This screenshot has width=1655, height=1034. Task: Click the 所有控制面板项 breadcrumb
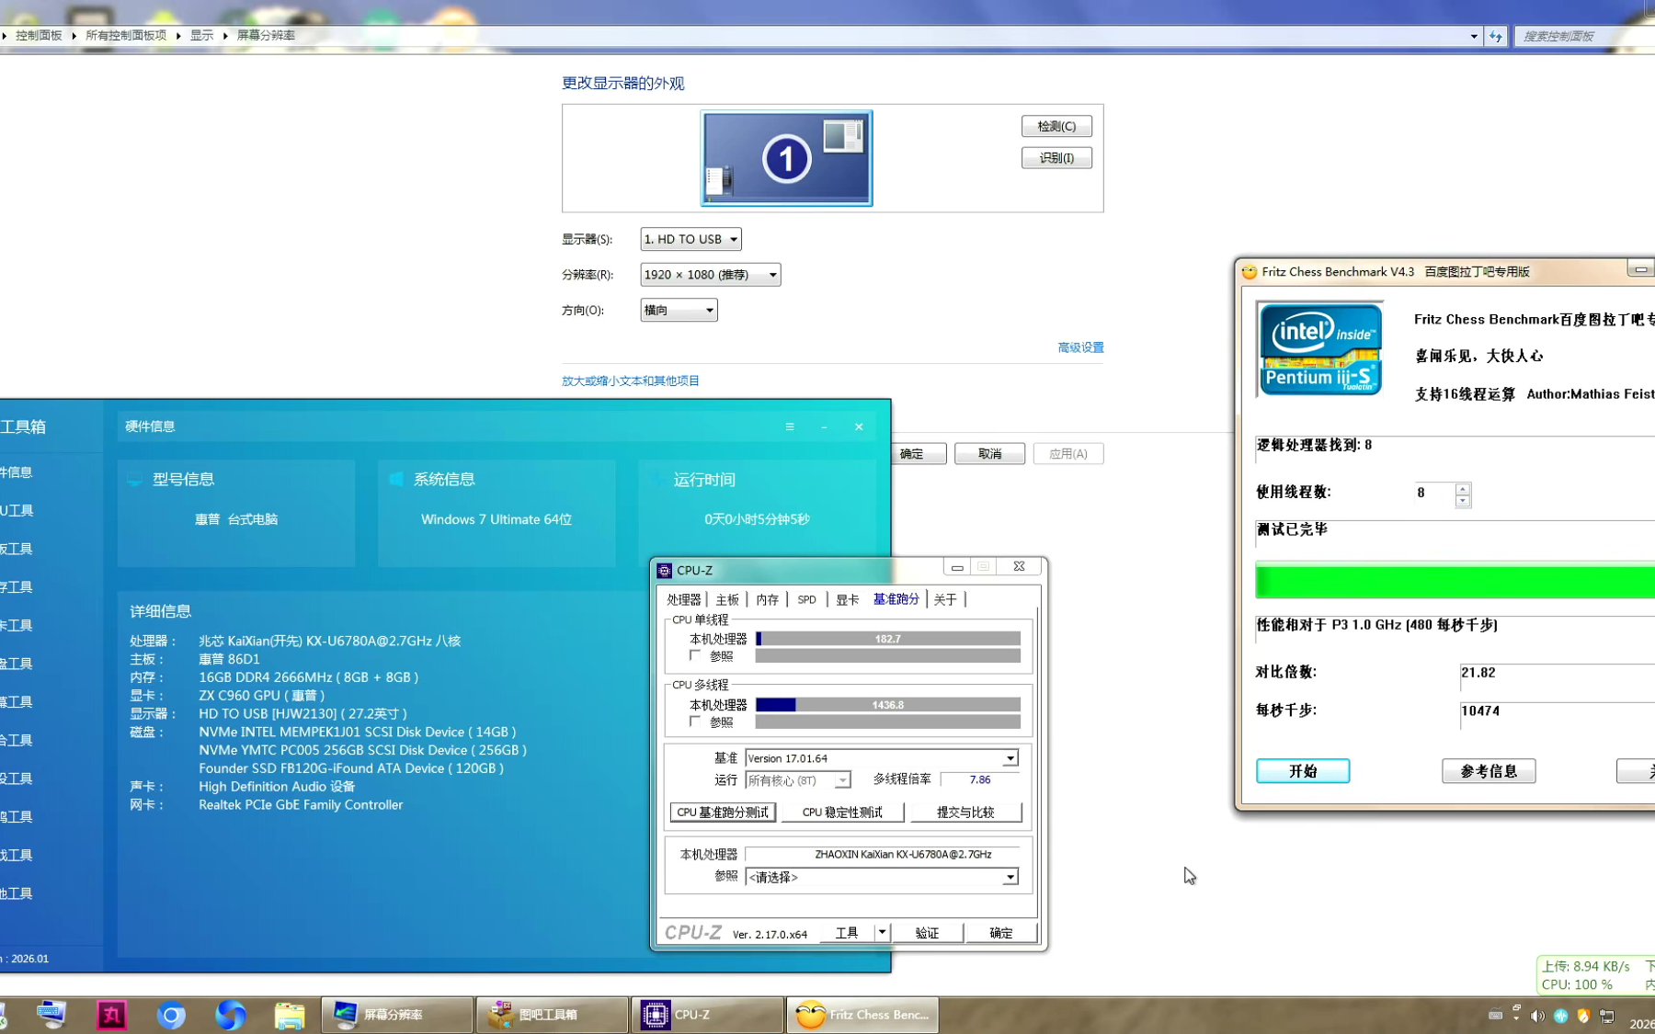(x=126, y=36)
